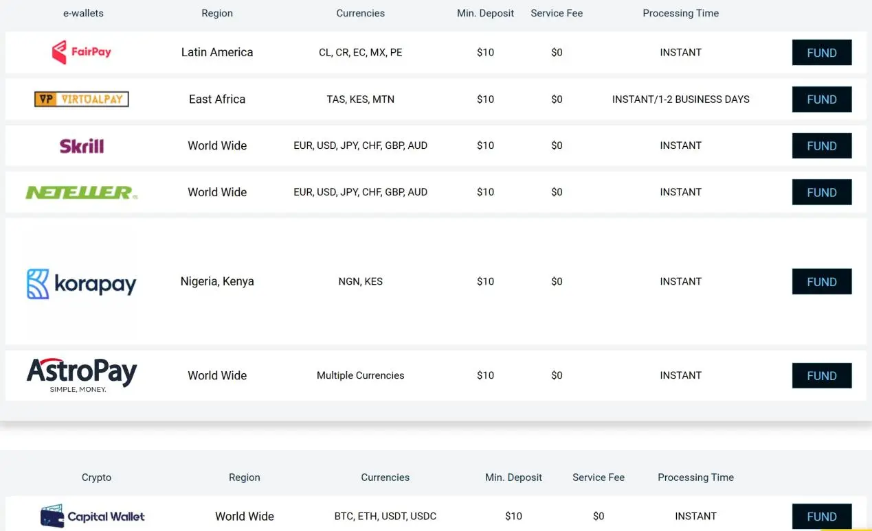Click Crypto table 'Region' header
This screenshot has height=531, width=872.
pyautogui.click(x=245, y=477)
